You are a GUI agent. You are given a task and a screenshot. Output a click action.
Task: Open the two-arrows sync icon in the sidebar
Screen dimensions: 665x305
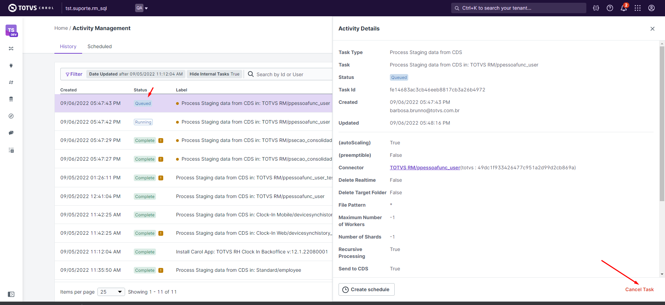click(11, 82)
